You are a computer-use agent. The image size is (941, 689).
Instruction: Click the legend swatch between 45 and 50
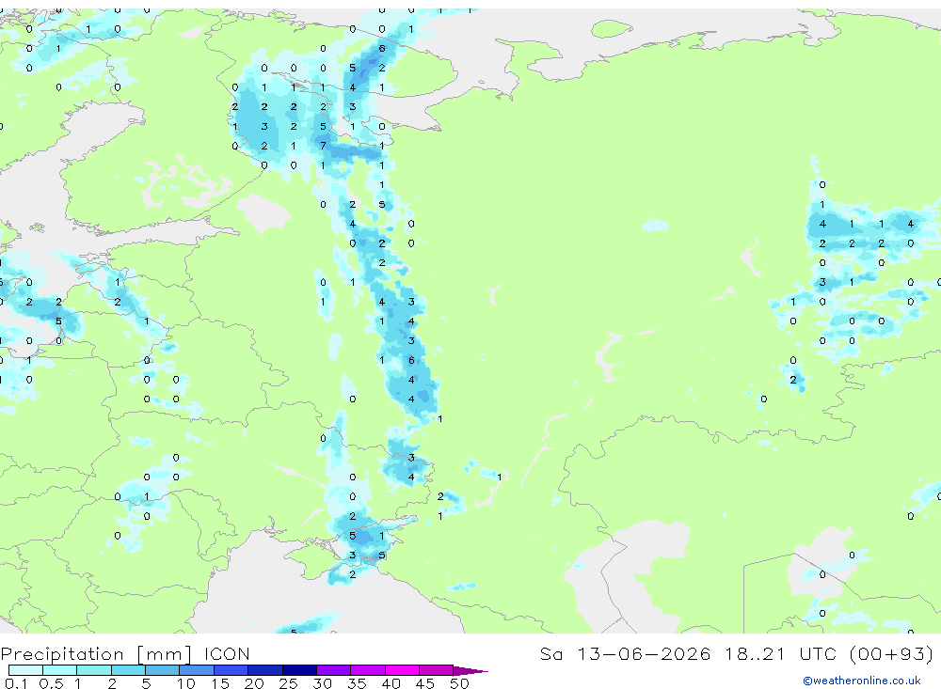[x=436, y=670]
